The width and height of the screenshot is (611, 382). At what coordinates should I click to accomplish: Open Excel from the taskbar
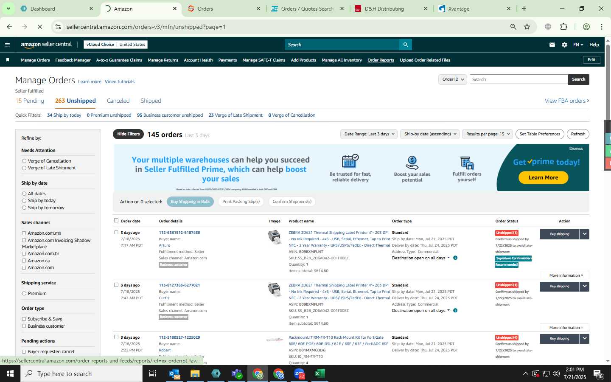pyautogui.click(x=320, y=374)
